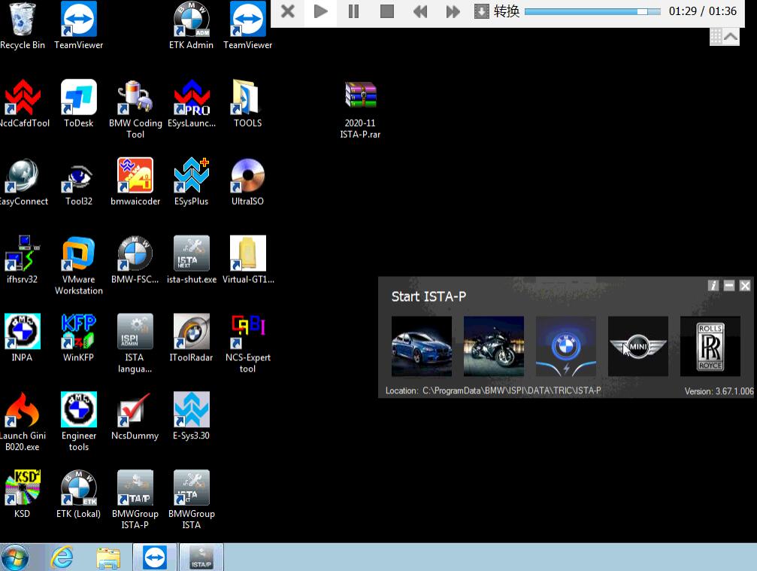Open the grid icon below the player bar

click(x=716, y=36)
